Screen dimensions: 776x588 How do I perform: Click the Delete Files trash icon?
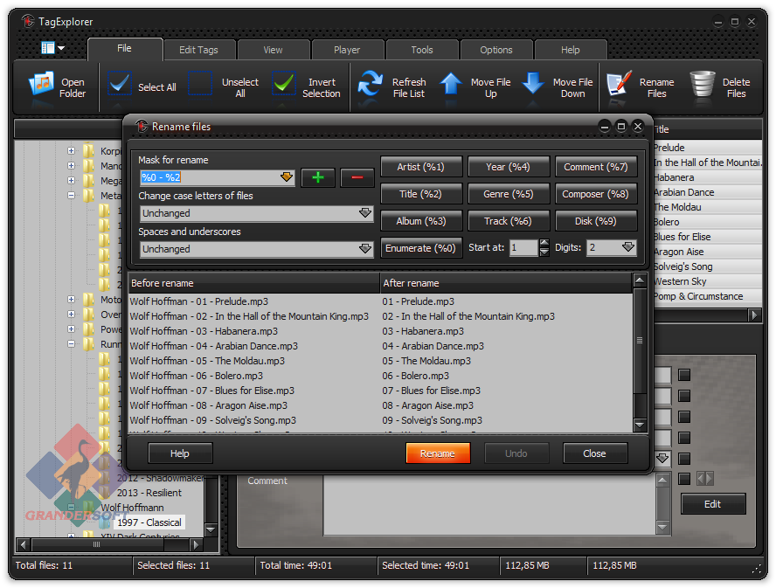coord(703,85)
